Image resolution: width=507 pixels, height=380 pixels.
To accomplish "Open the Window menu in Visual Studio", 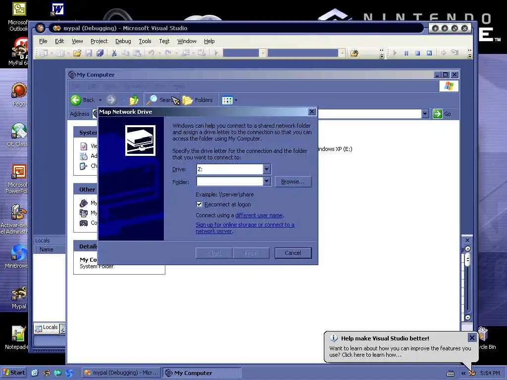I will pyautogui.click(x=187, y=42).
